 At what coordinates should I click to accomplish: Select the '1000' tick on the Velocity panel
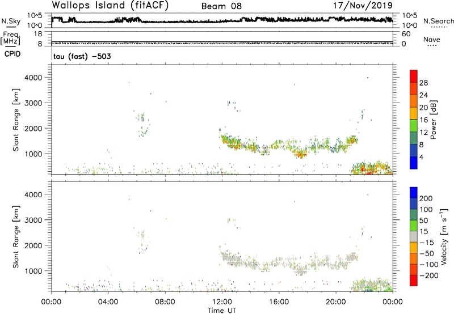click(x=33, y=271)
